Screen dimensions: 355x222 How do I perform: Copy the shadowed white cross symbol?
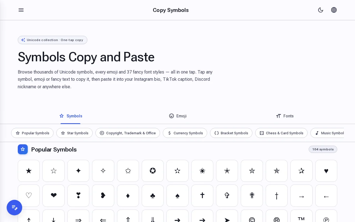point(252,196)
